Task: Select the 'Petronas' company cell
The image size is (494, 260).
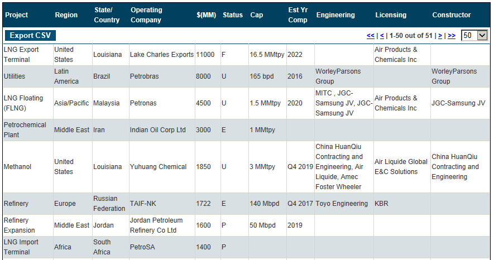Action: (162, 103)
